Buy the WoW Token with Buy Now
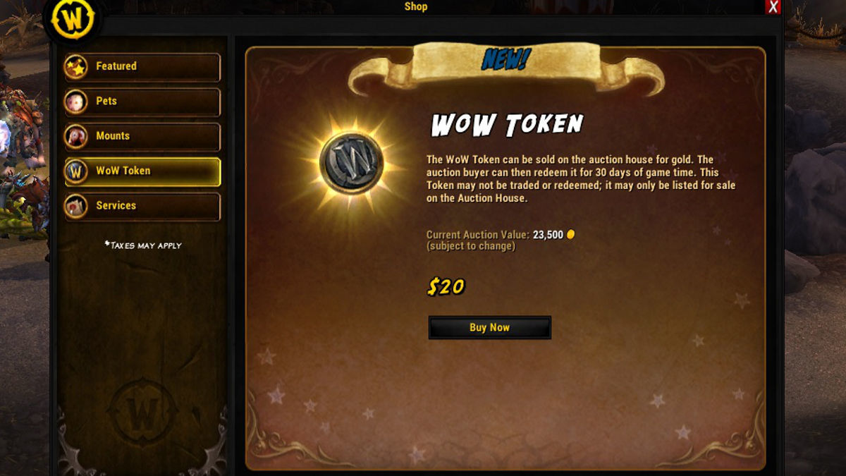The image size is (846, 476). 489,327
